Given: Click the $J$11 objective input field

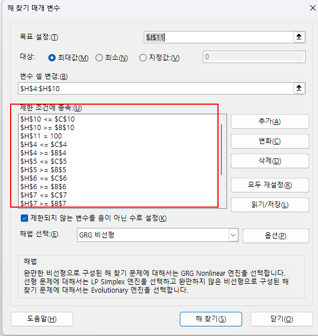Looking at the screenshot, I should pyautogui.click(x=219, y=37).
